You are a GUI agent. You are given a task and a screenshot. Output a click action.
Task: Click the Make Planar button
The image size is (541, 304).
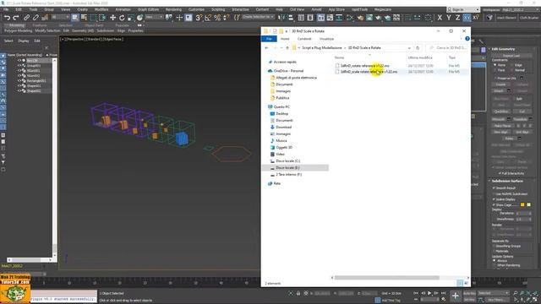coord(503,126)
